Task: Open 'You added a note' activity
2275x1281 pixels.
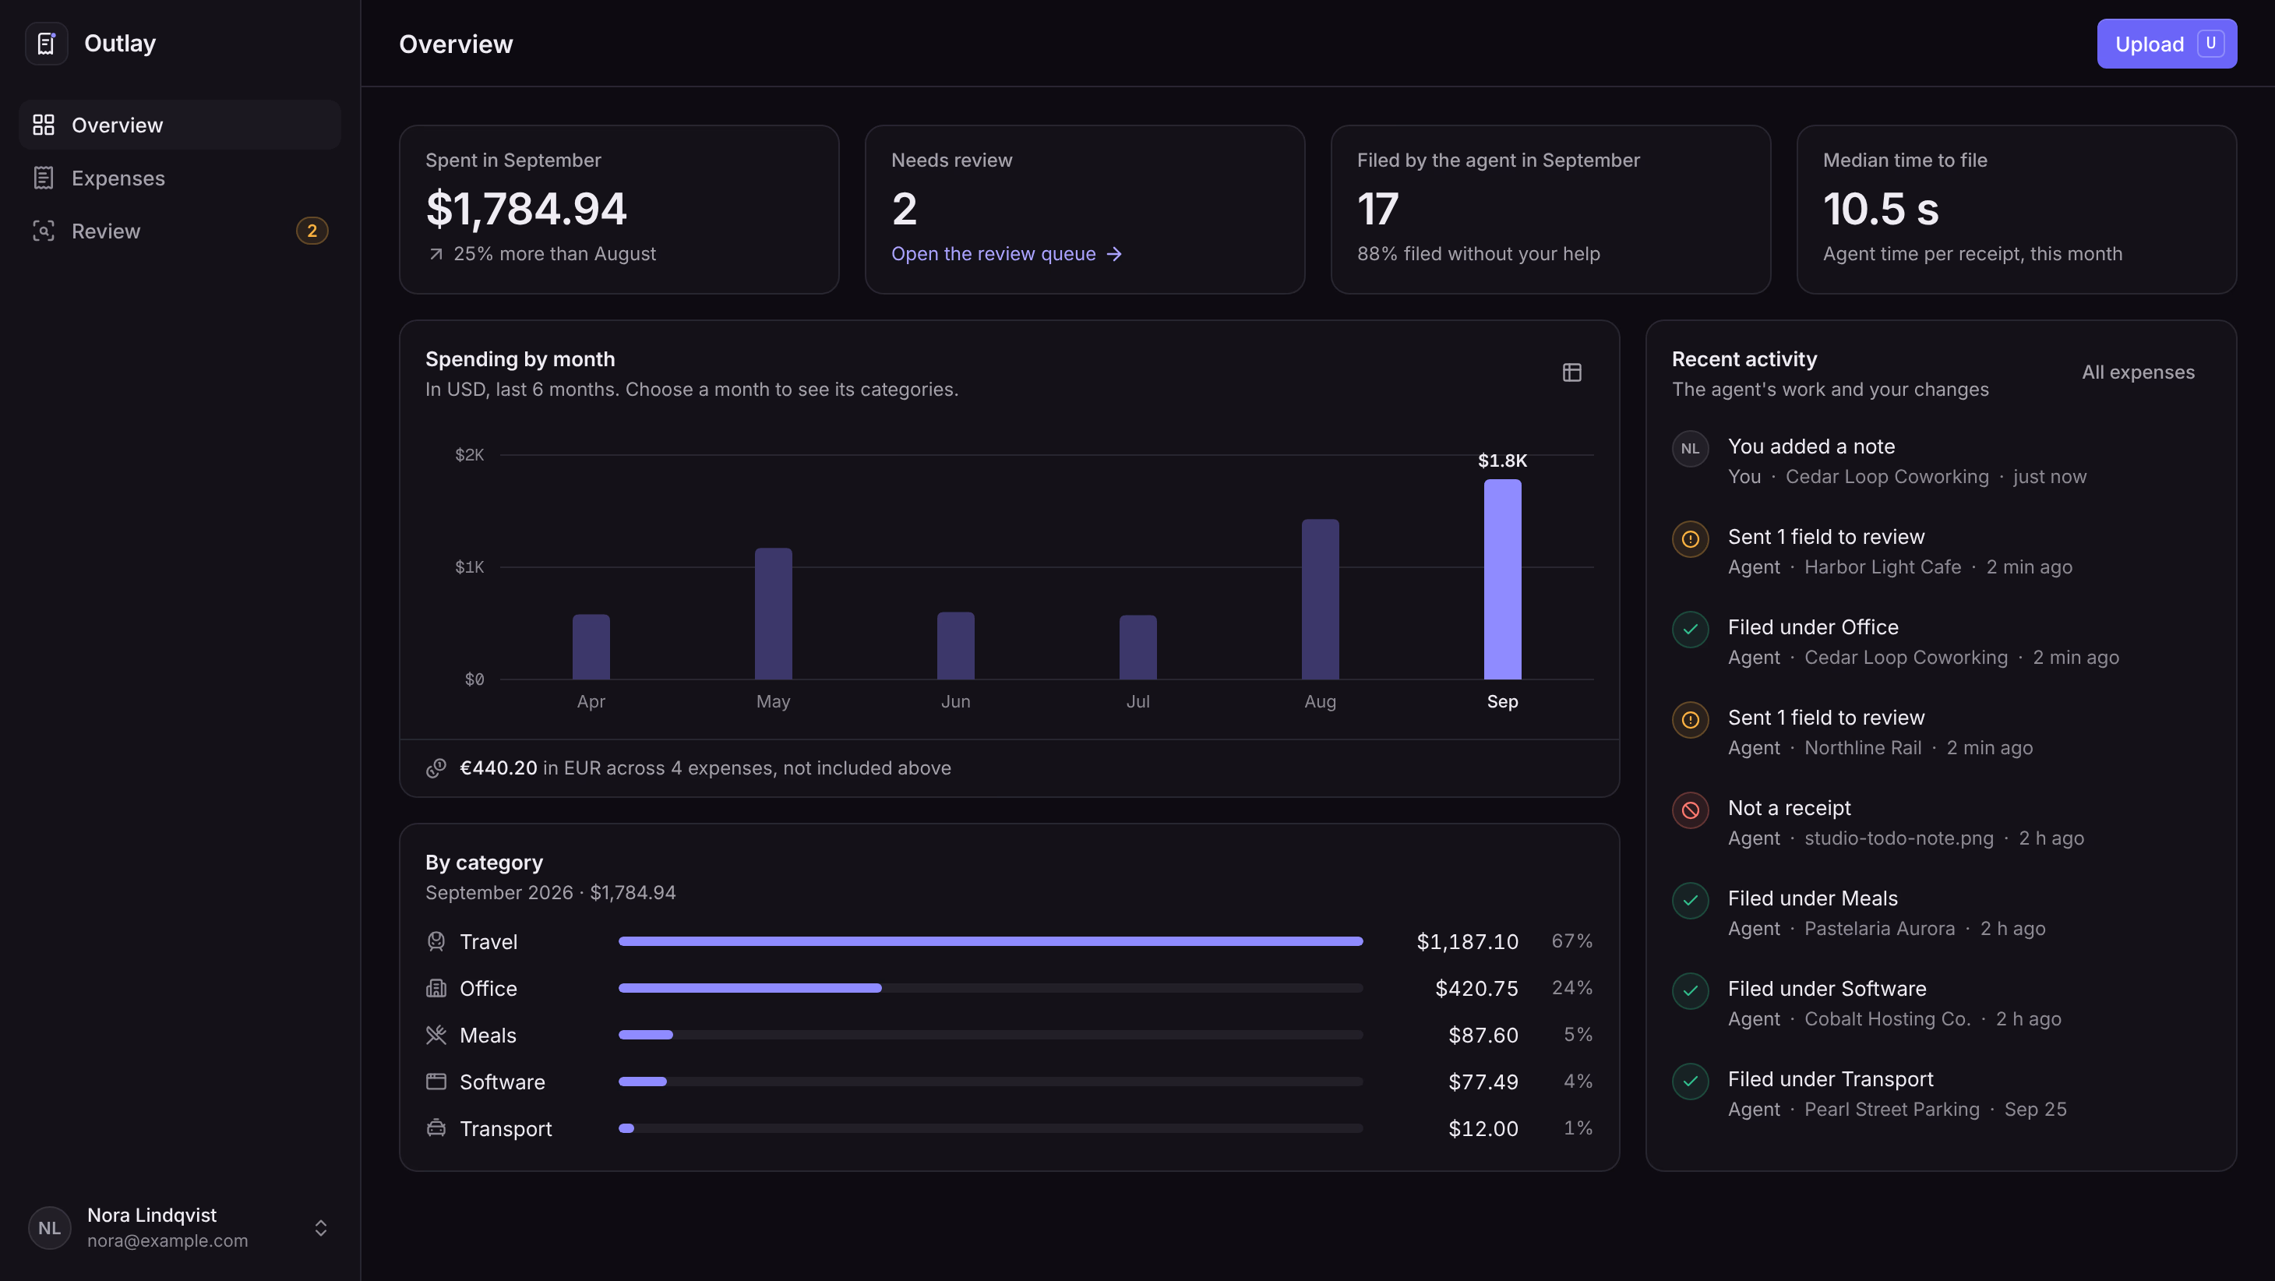Action: [1940, 461]
